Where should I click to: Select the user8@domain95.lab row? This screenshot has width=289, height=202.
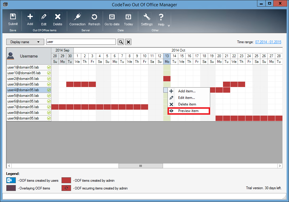(29, 113)
